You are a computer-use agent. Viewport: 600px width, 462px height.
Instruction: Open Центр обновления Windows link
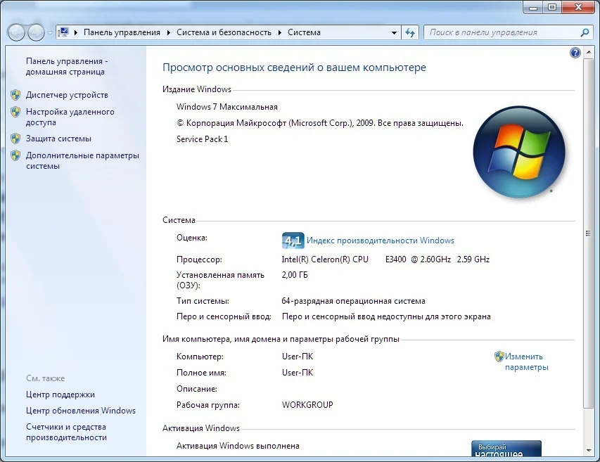pos(81,411)
